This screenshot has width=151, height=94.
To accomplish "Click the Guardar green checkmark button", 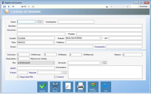I will click(x=43, y=87).
